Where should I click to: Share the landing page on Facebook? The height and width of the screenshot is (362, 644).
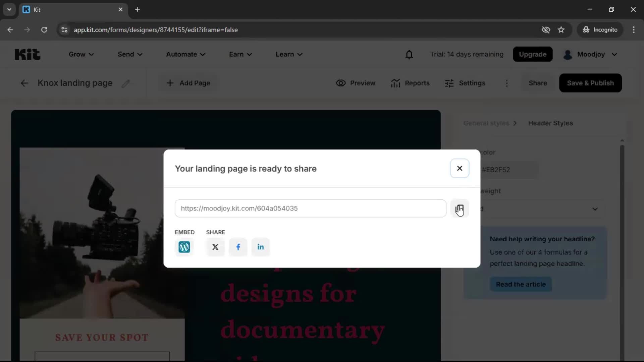pos(238,247)
